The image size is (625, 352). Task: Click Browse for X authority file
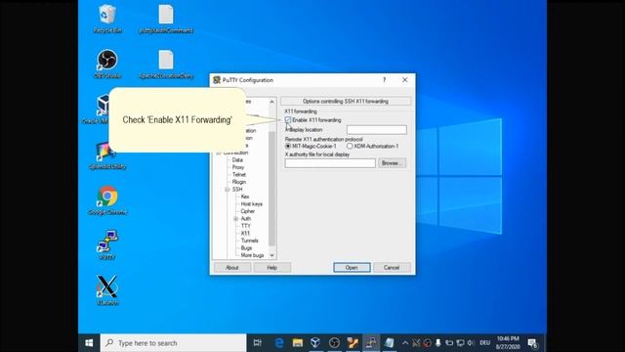(x=392, y=163)
